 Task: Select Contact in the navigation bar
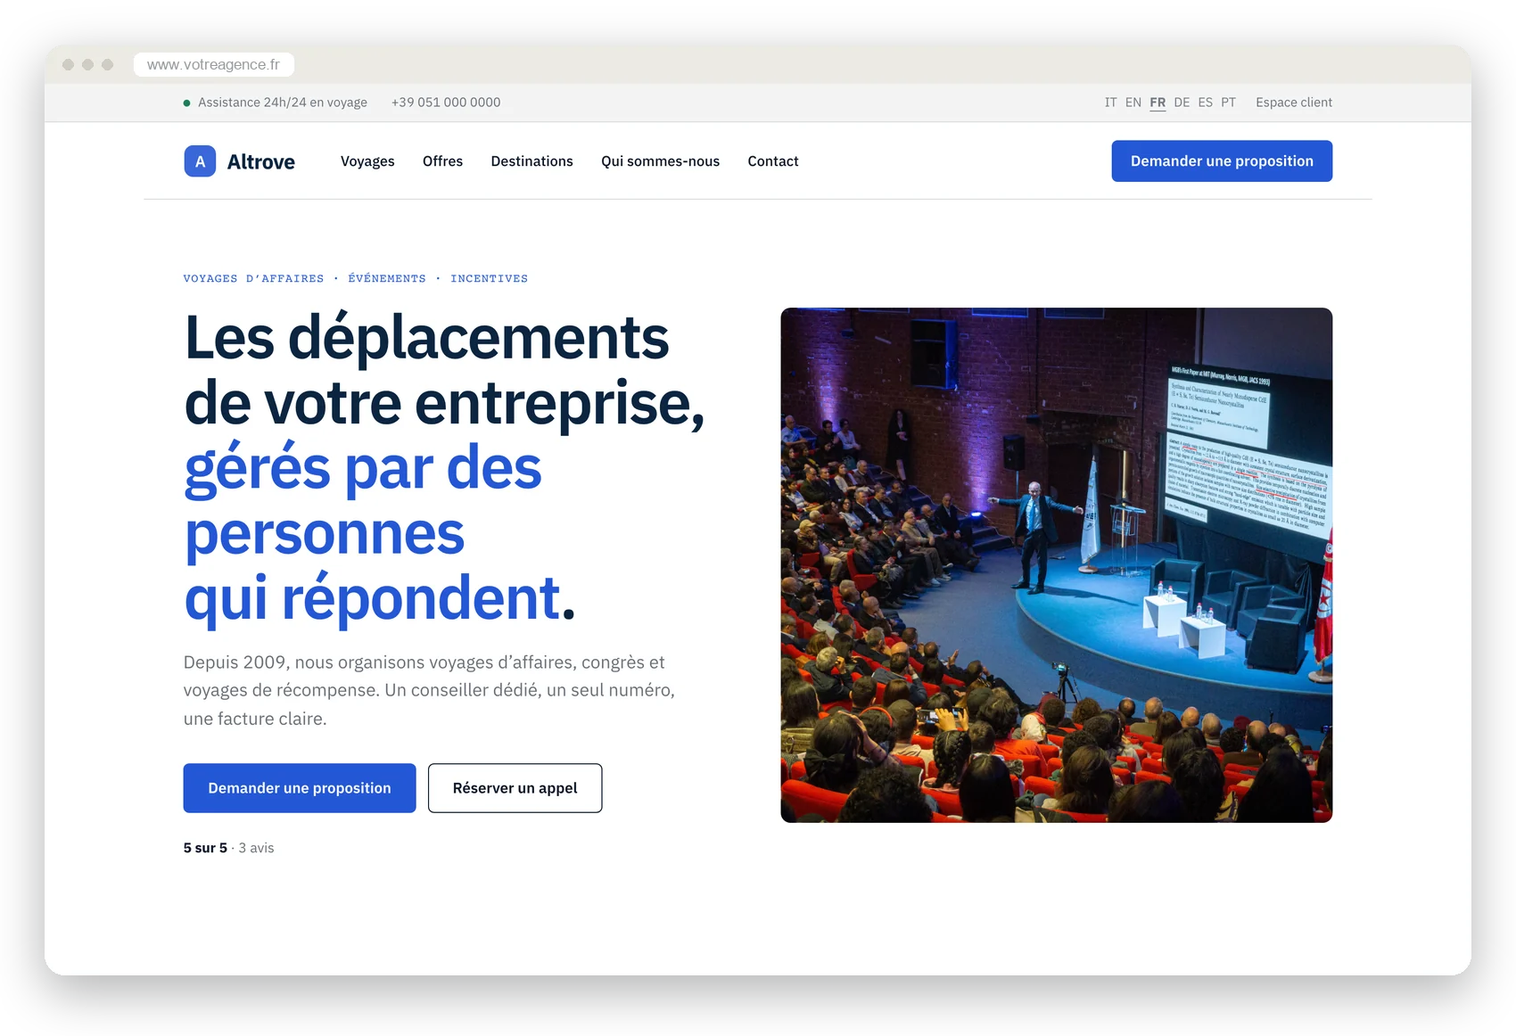pyautogui.click(x=773, y=161)
